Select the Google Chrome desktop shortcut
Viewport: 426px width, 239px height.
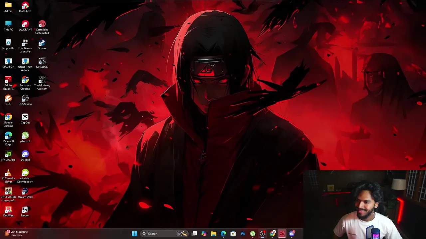(x=8, y=120)
